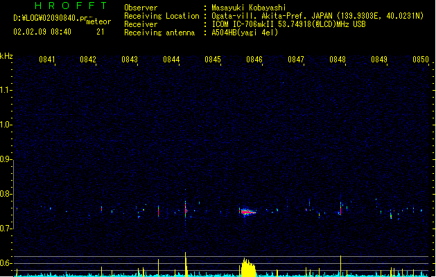Screen dimensions: 436x277
Task: Click the 0848 time marker
Action: pyautogui.click(x=338, y=60)
